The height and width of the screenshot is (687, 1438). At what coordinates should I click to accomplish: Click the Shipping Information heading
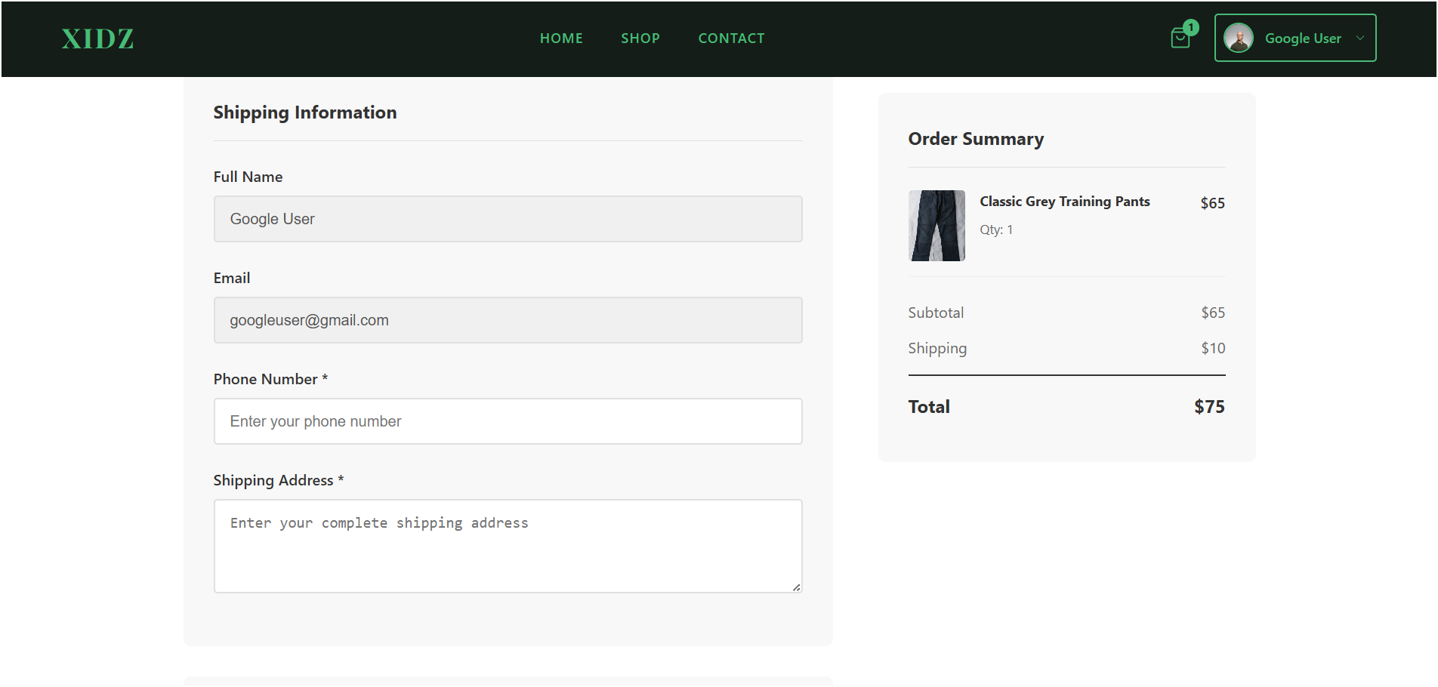pos(305,112)
